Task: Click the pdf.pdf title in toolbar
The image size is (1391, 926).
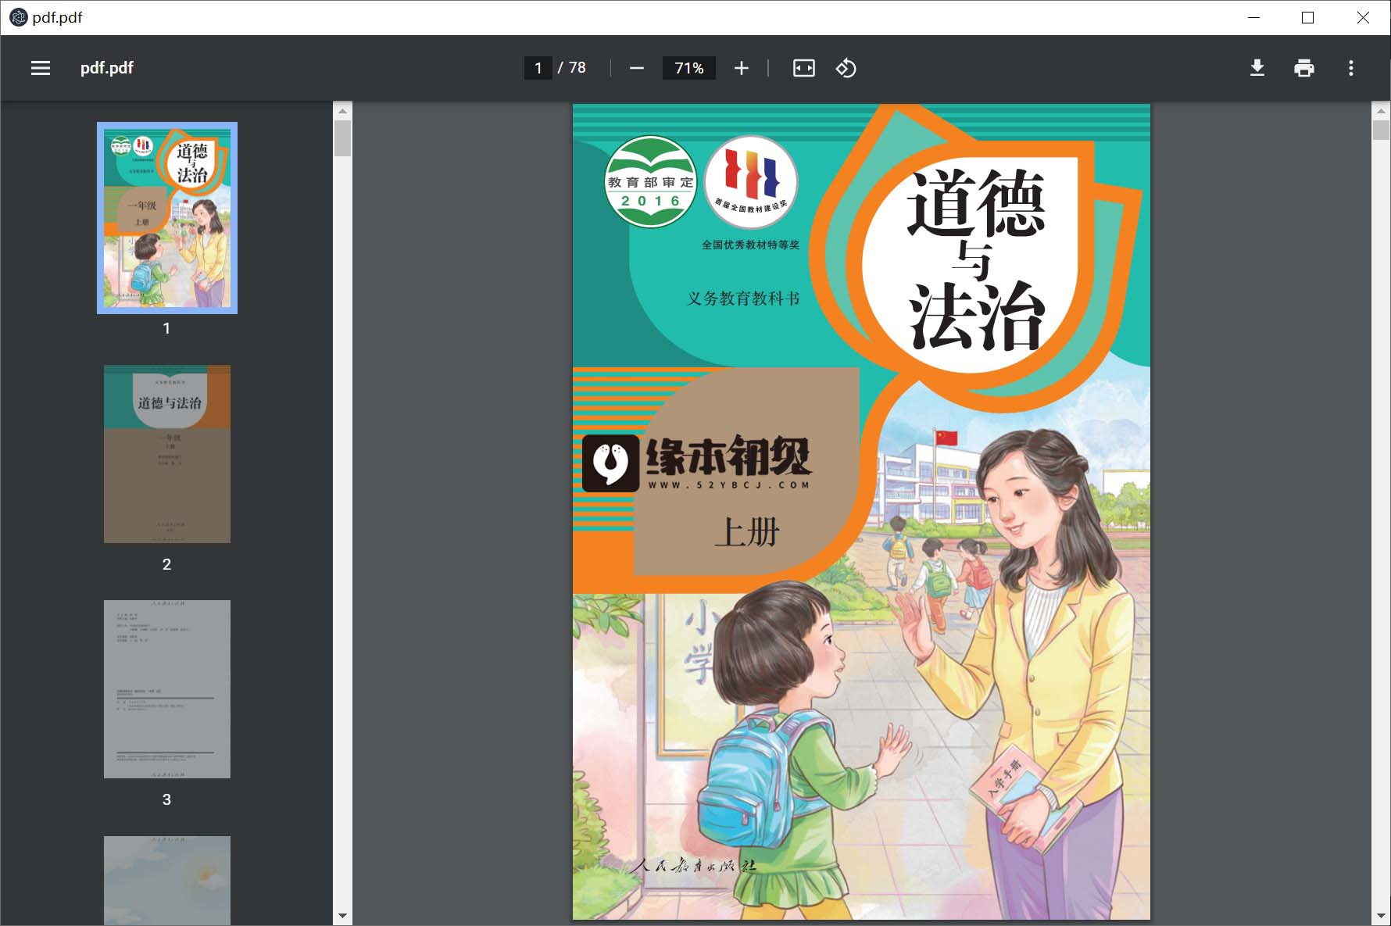Action: point(107,68)
